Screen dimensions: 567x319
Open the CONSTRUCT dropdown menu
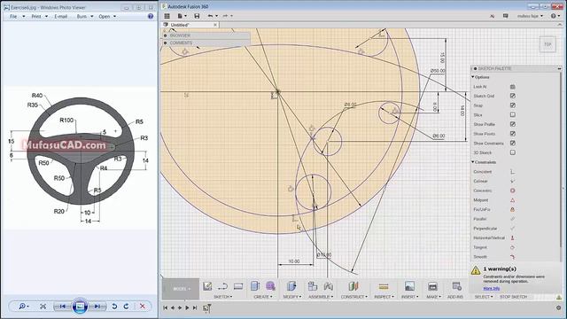tap(354, 297)
